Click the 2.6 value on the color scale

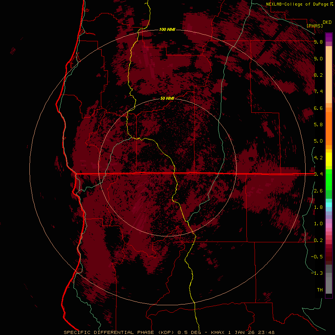point(318,191)
